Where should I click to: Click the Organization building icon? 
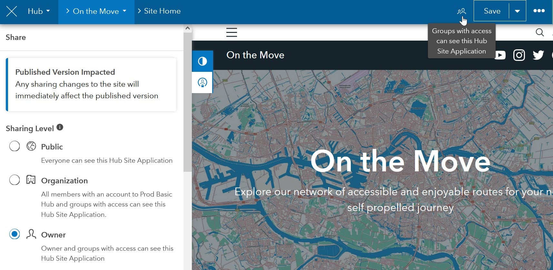click(31, 179)
